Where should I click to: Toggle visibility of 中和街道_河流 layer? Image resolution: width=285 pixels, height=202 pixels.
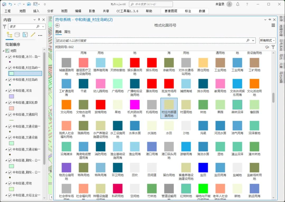(x=10, y=90)
